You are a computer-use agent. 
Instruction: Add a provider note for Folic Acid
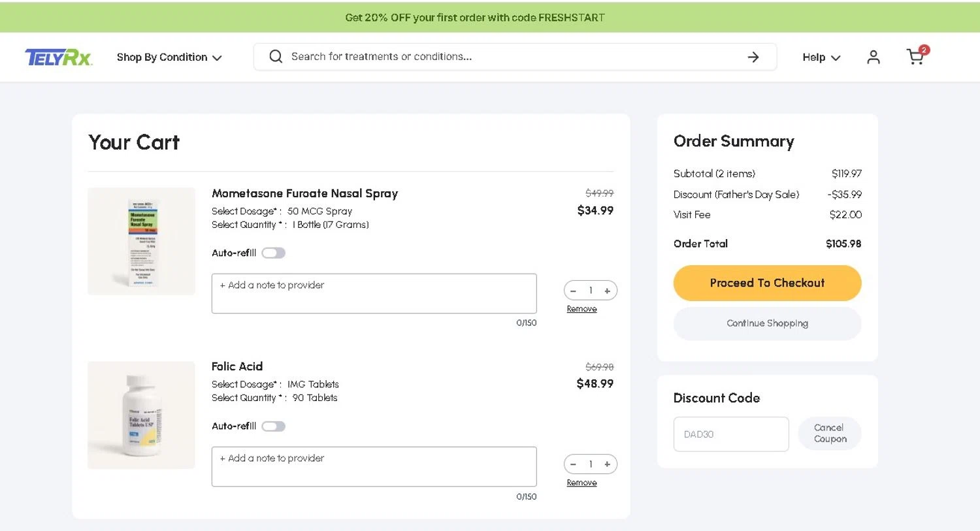[x=374, y=466]
